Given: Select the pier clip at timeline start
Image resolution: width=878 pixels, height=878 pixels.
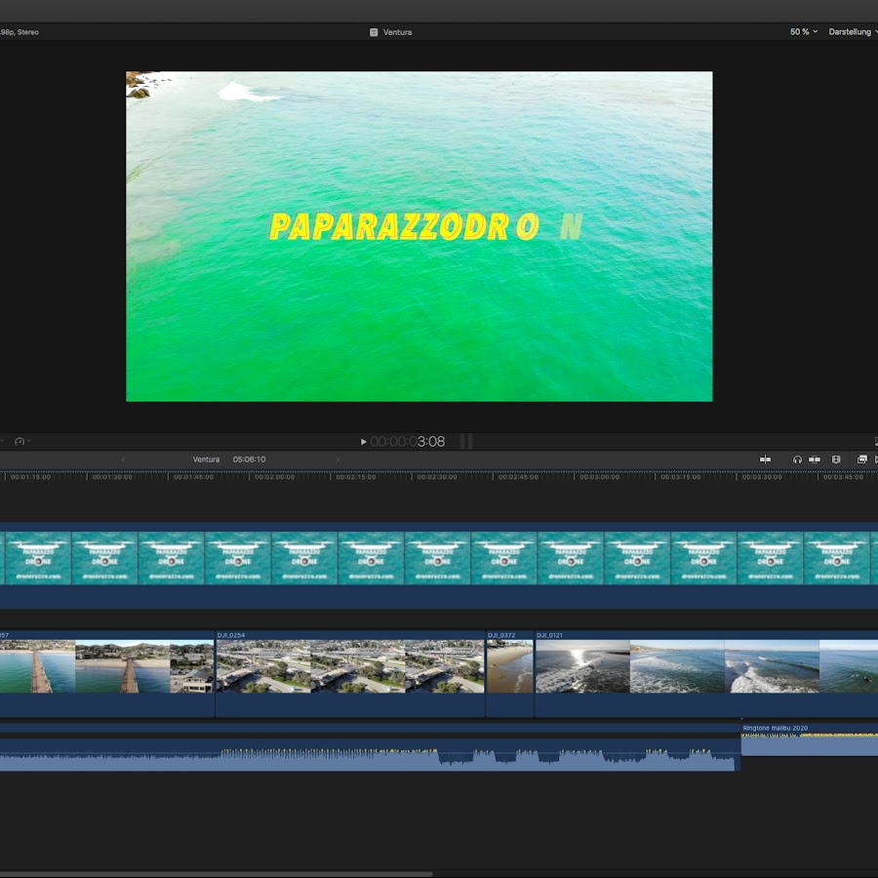Looking at the screenshot, I should coord(107,673).
